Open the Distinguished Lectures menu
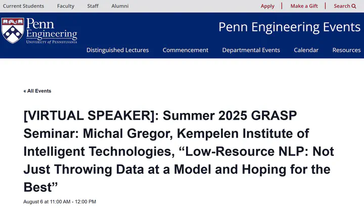Viewport: 364px width, 208px height. point(117,50)
